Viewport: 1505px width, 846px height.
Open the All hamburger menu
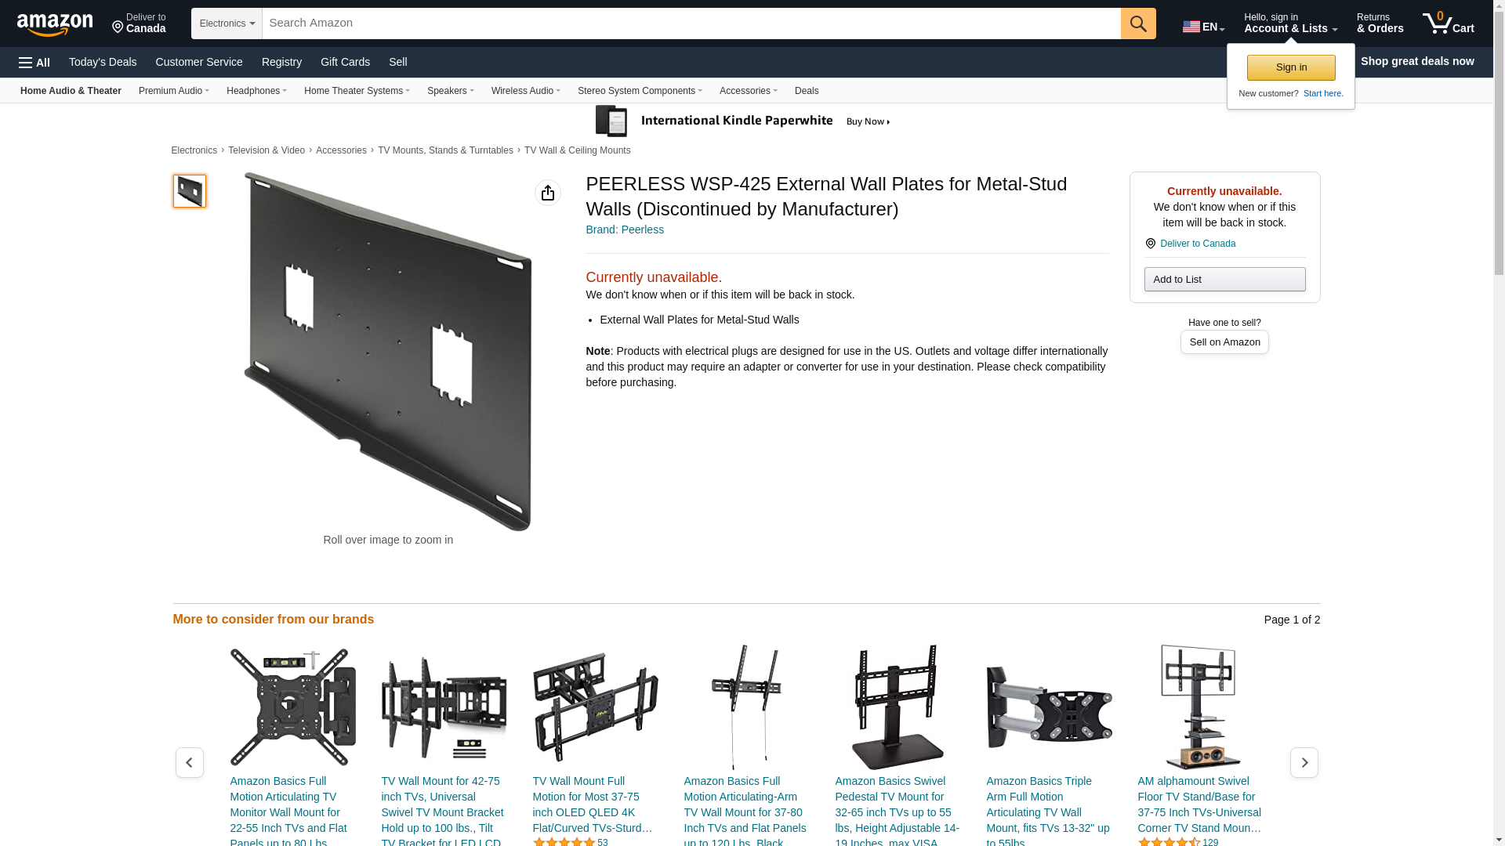point(34,63)
